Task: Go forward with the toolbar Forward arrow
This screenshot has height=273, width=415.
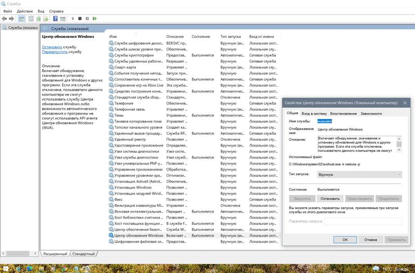Action: [11, 19]
